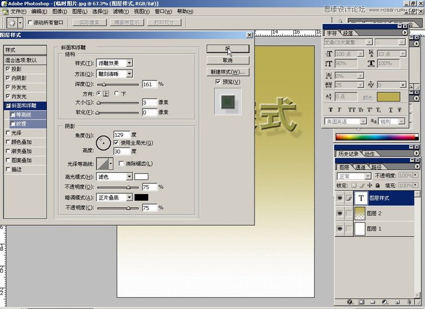Hide the 图层 2 layer eye icon

(x=339, y=214)
